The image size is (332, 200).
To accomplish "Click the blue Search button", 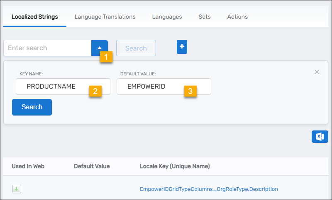I will point(32,107).
